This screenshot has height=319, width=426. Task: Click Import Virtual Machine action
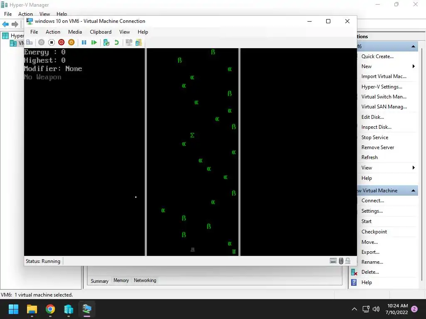click(384, 76)
